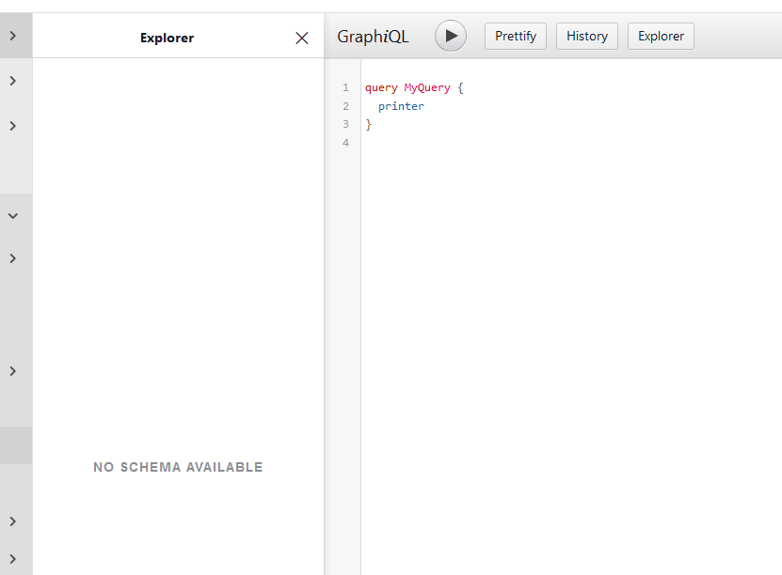
Task: Click the query keyword in the editor
Action: pyautogui.click(x=380, y=87)
